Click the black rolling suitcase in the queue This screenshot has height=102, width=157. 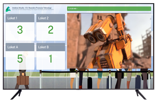[x=90, y=83]
